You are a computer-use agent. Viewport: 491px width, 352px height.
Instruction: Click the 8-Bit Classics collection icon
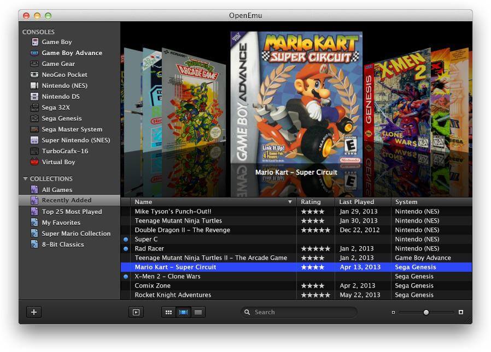[x=34, y=244]
